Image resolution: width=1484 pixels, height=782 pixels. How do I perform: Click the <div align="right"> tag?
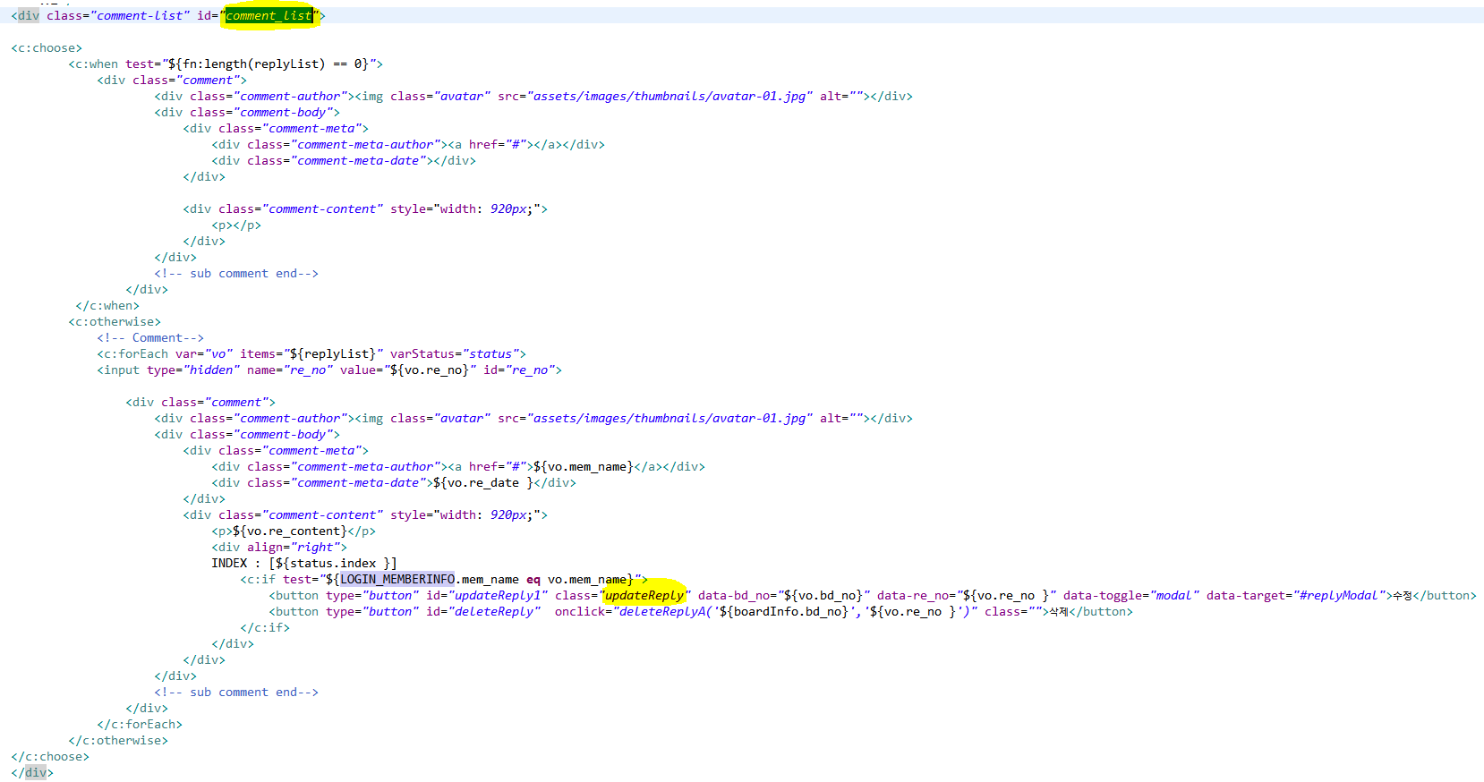click(x=279, y=548)
